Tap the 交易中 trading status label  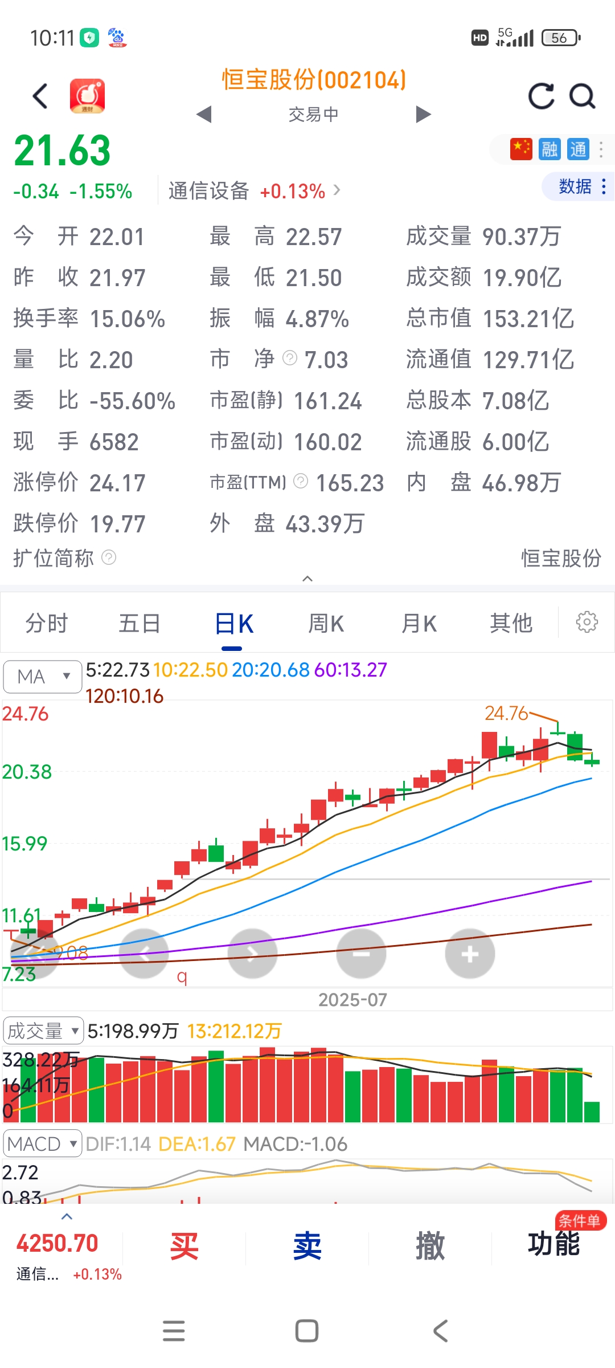tap(314, 115)
